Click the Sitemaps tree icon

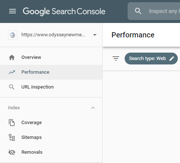[x=12, y=137]
